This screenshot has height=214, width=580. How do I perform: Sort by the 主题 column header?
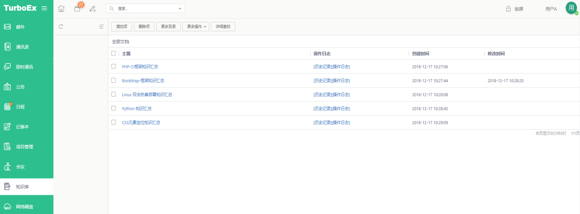coord(126,54)
